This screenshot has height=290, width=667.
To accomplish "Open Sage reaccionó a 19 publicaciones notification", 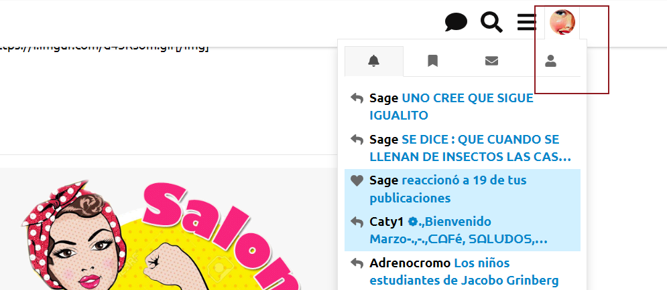I will [x=463, y=189].
